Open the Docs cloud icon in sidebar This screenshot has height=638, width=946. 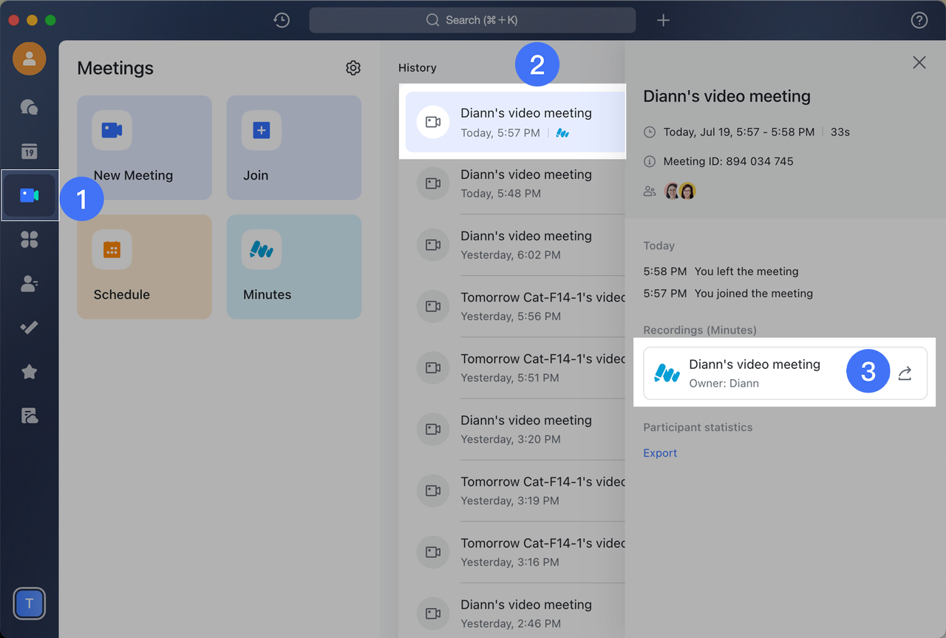pos(30,415)
